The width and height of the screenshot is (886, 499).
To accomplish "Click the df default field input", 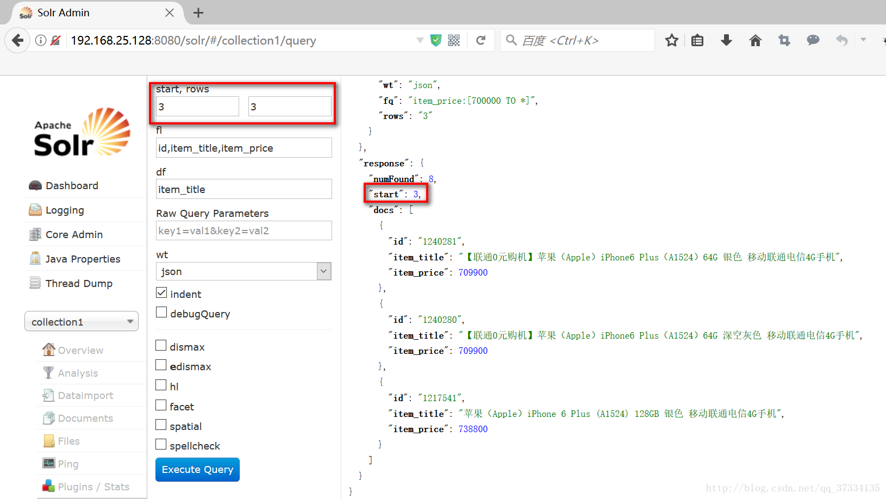I will [x=244, y=189].
